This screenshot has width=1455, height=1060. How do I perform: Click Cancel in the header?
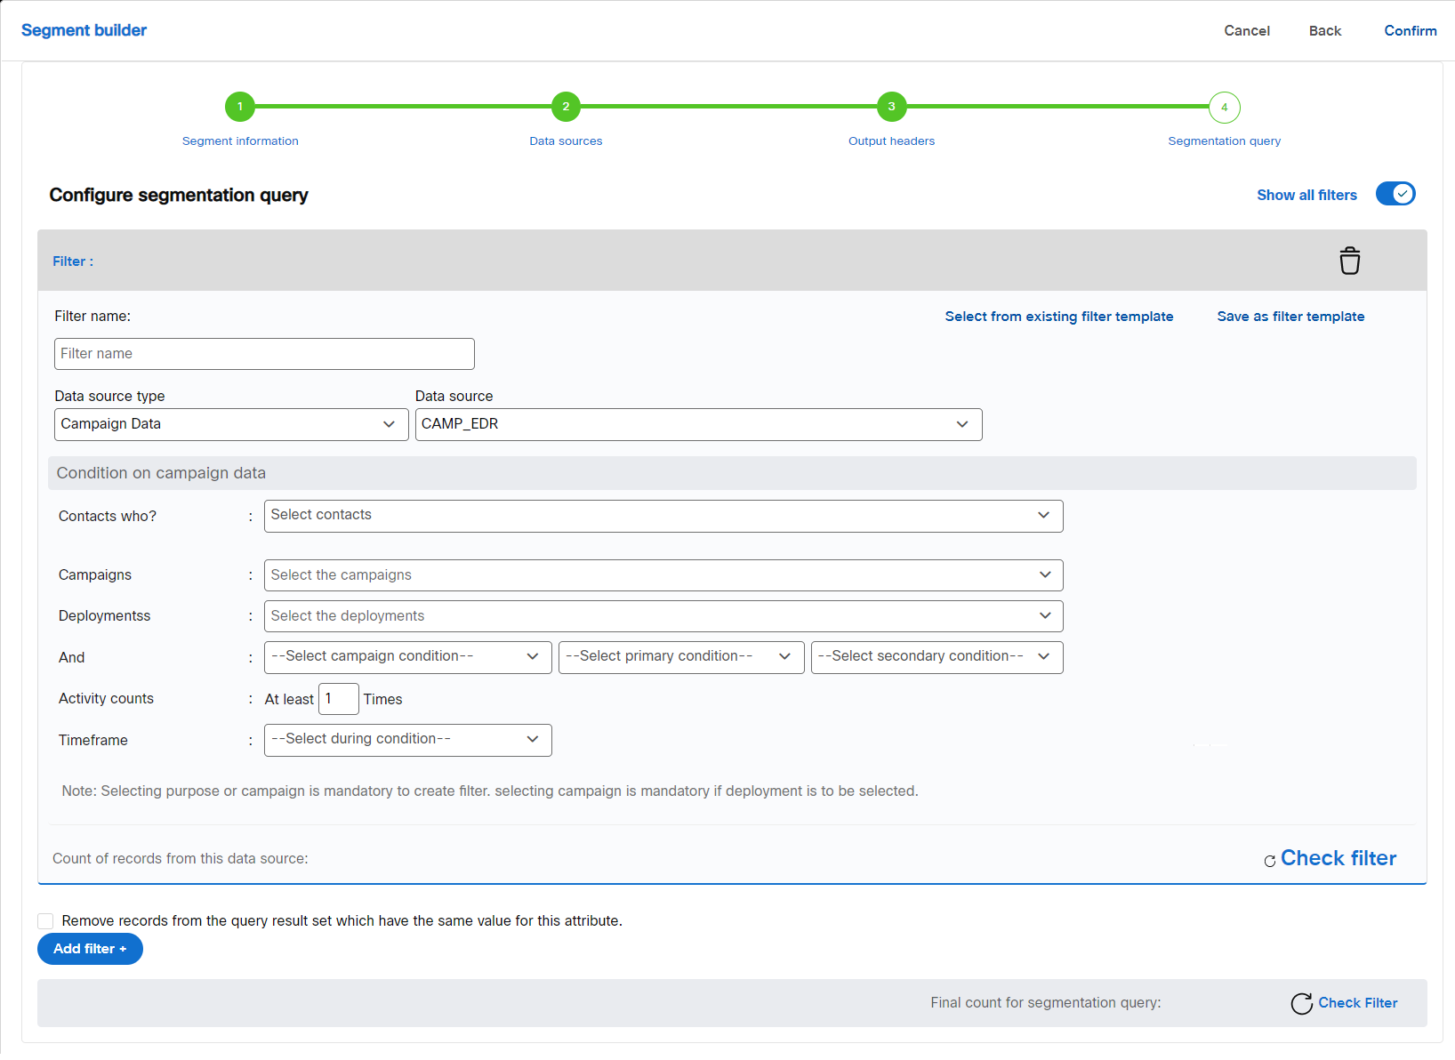click(1247, 30)
